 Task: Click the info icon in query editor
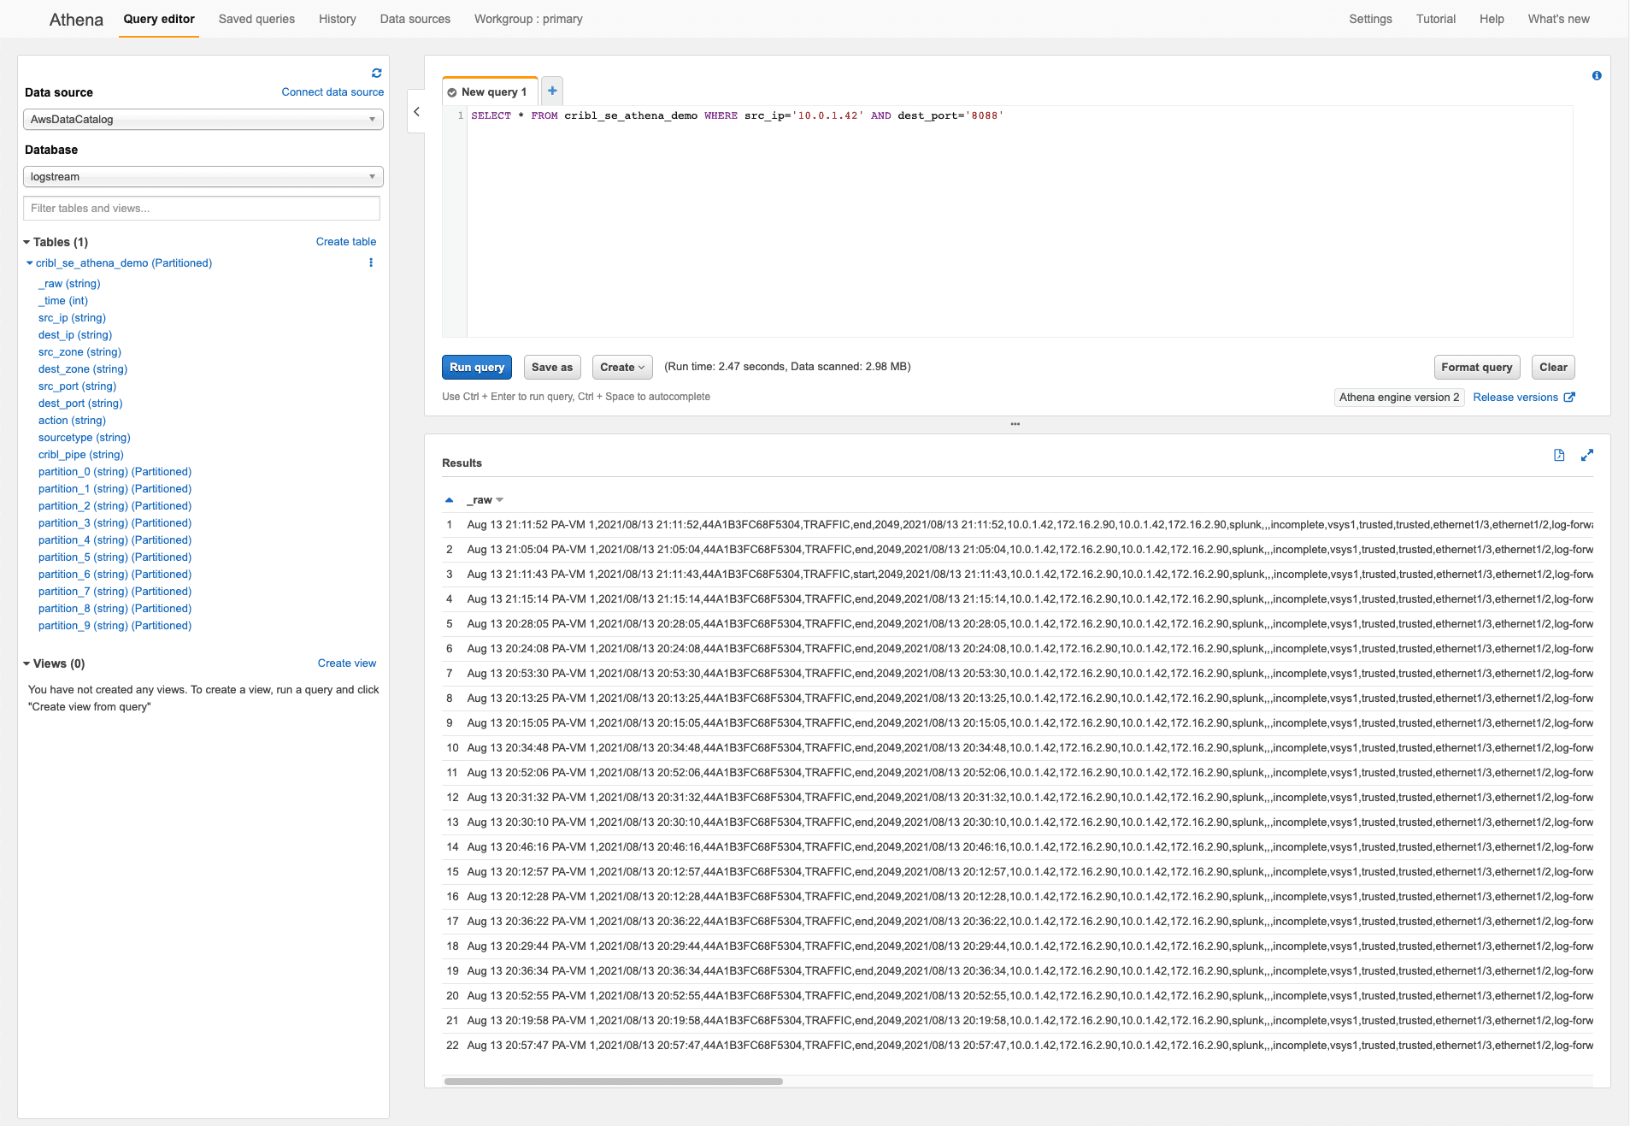(1596, 76)
